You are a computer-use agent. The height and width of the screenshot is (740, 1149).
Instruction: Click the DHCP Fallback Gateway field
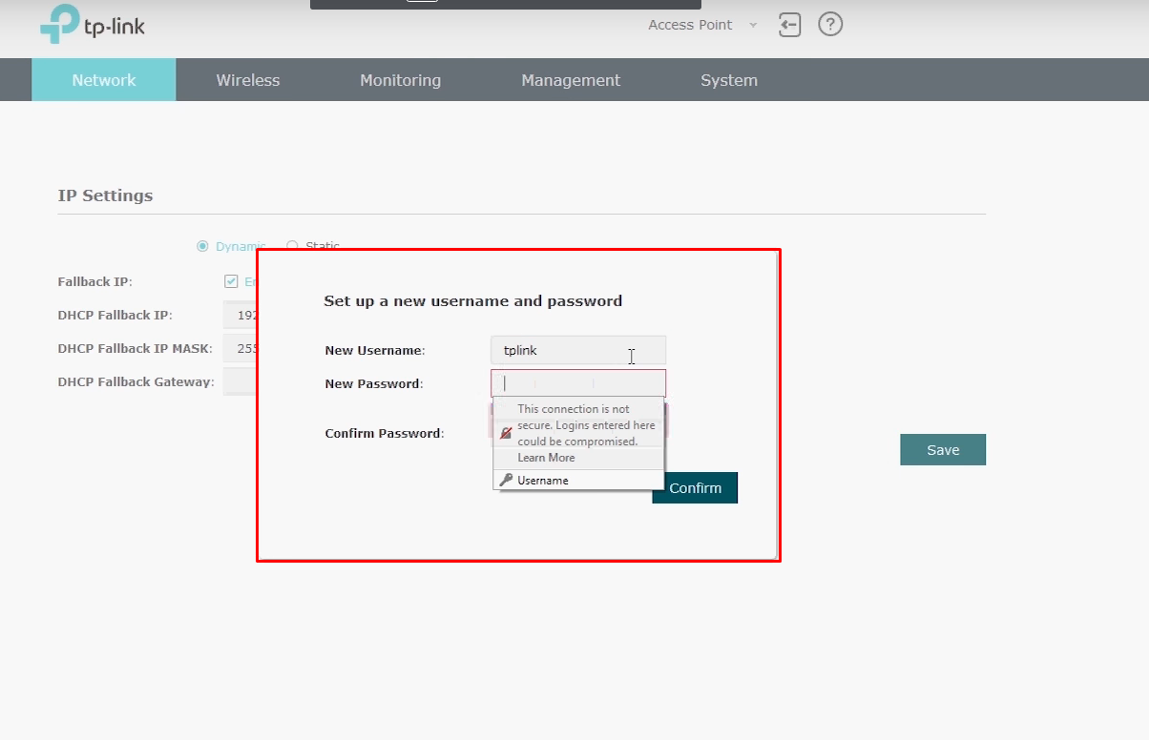coord(240,381)
